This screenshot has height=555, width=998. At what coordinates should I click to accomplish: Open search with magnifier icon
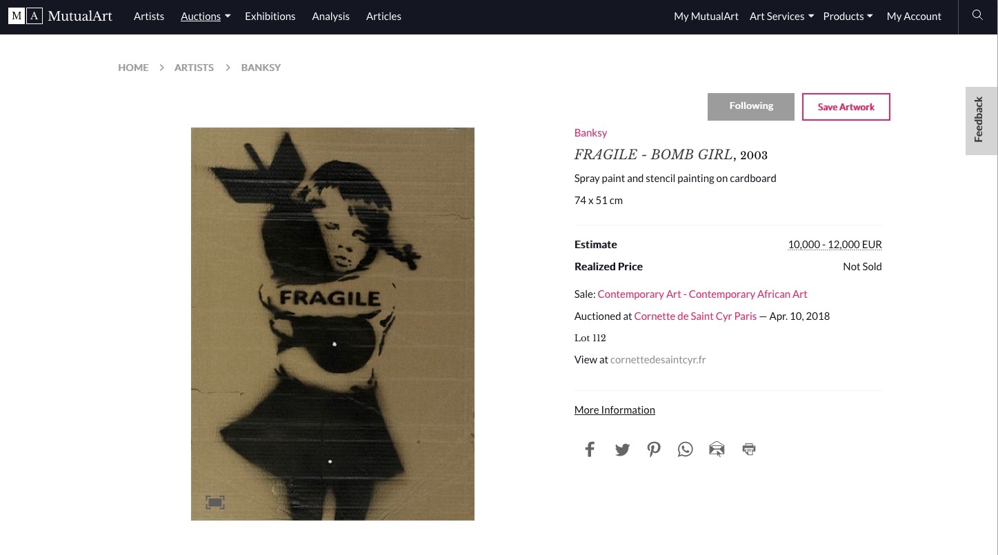click(977, 16)
